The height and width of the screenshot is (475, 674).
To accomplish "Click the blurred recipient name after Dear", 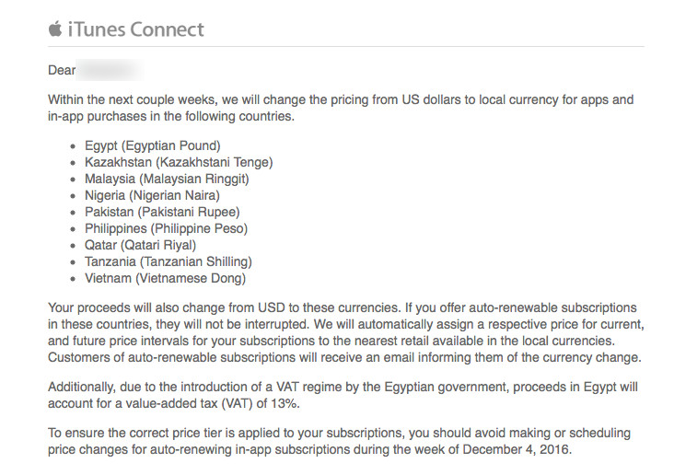I will click(110, 69).
